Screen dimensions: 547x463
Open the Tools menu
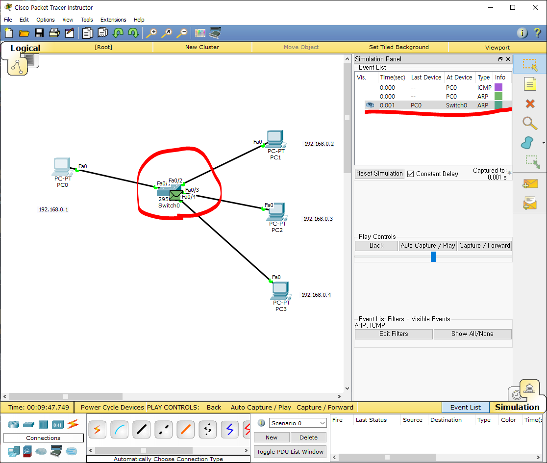tap(87, 20)
